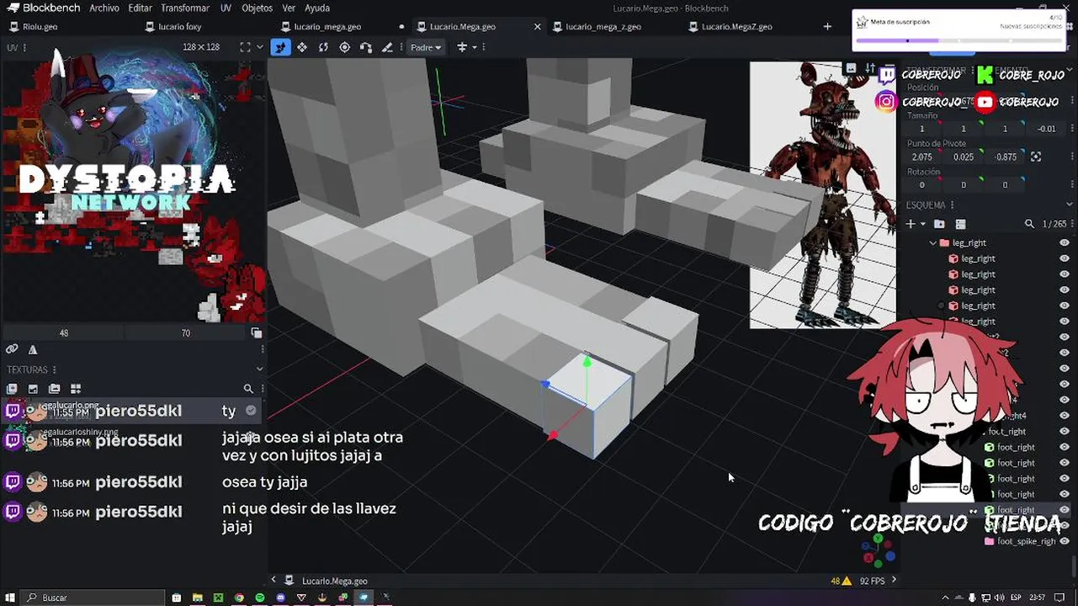Select the Vertex Snap tool
The width and height of the screenshot is (1078, 606).
pyautogui.click(x=365, y=47)
